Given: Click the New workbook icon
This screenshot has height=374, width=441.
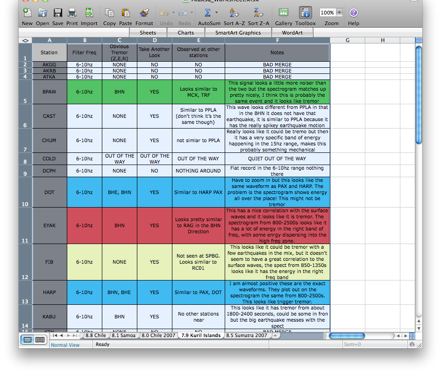Looking at the screenshot, I should pos(27,13).
